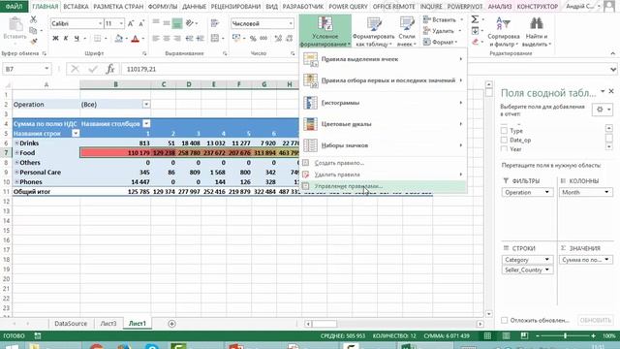The image size is (620, 349).
Task: Click the Удалить cells button
Action: pyautogui.click(x=443, y=30)
